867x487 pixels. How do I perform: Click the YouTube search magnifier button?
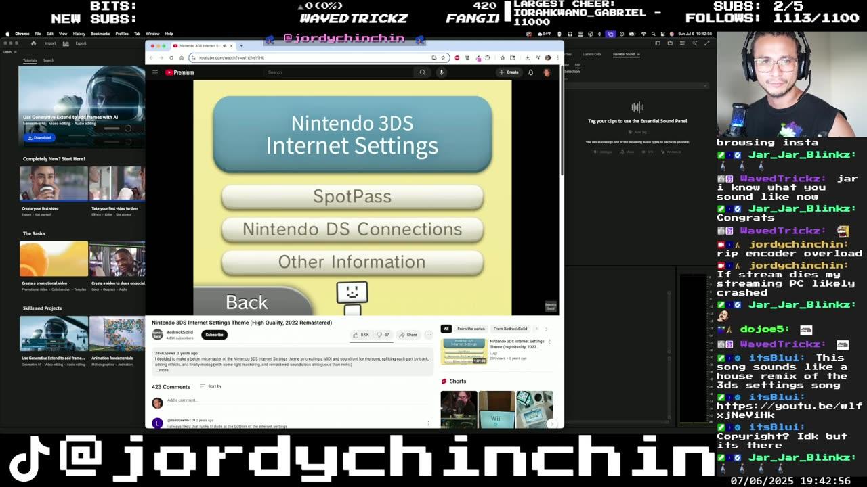click(x=423, y=72)
